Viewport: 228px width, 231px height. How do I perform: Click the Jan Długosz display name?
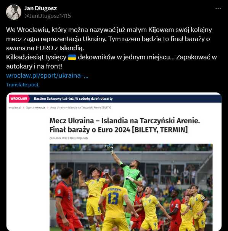[40, 8]
